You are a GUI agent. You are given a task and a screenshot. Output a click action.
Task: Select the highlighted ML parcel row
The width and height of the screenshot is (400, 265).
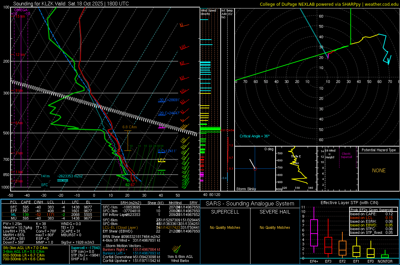point(51,215)
